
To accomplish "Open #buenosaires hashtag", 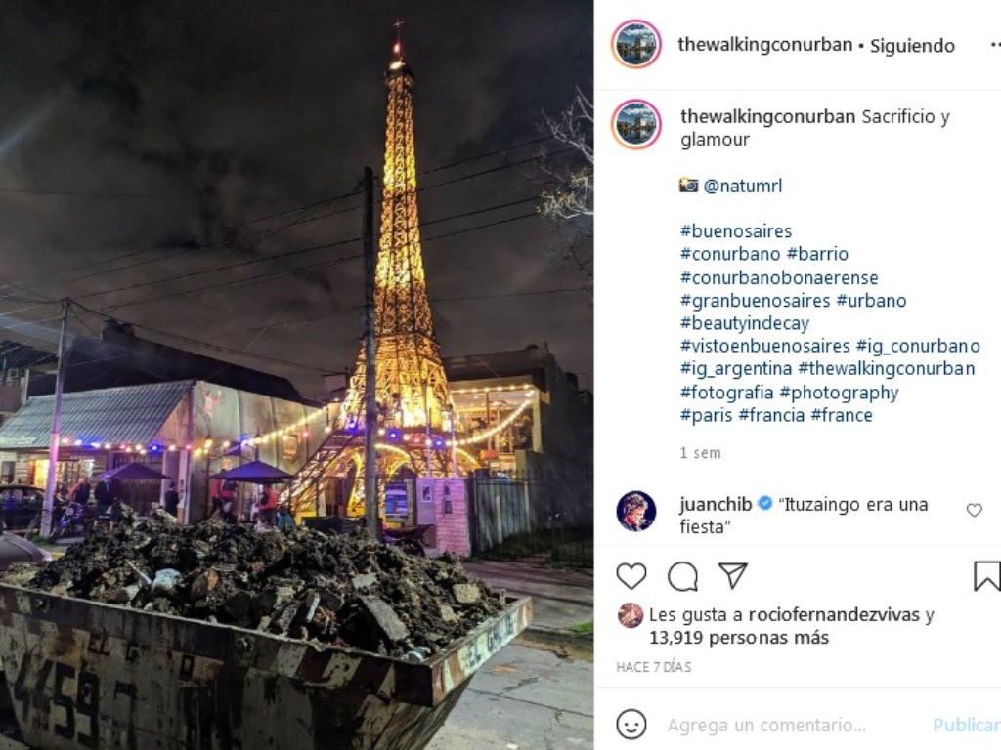I will pyautogui.click(x=736, y=230).
